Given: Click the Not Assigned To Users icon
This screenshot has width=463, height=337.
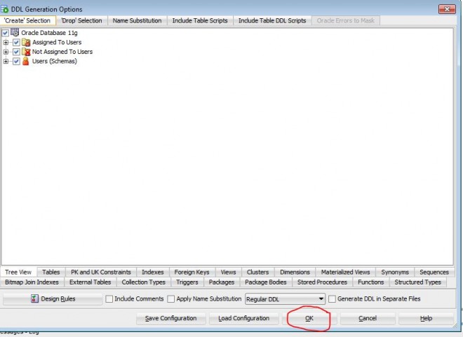Looking at the screenshot, I should click(x=26, y=52).
